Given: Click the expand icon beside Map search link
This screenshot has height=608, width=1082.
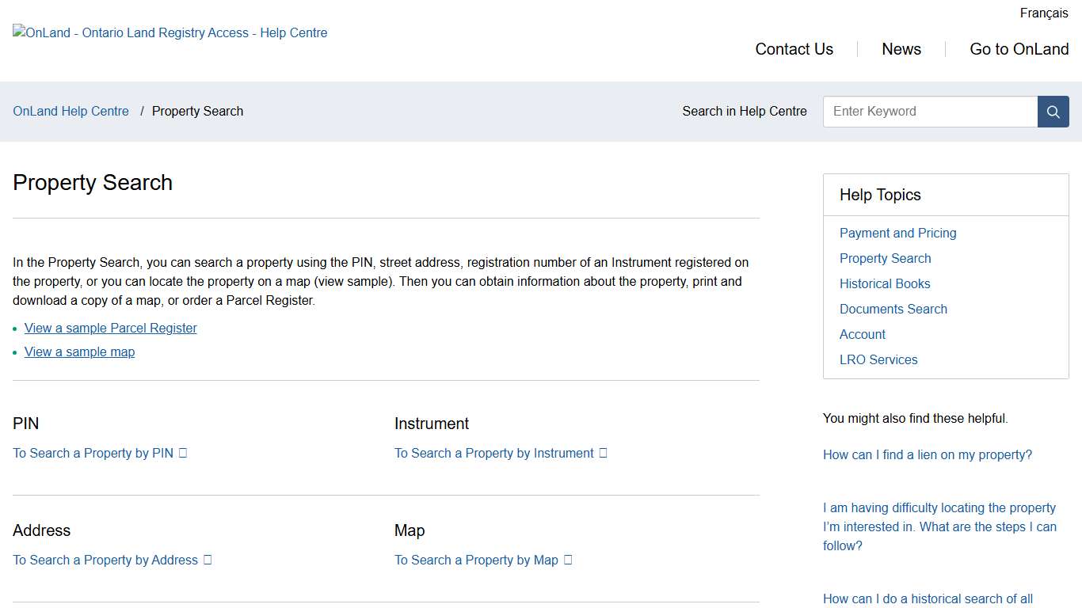Looking at the screenshot, I should (x=567, y=560).
